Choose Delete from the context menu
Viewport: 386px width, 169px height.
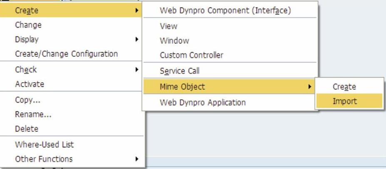[71, 129]
